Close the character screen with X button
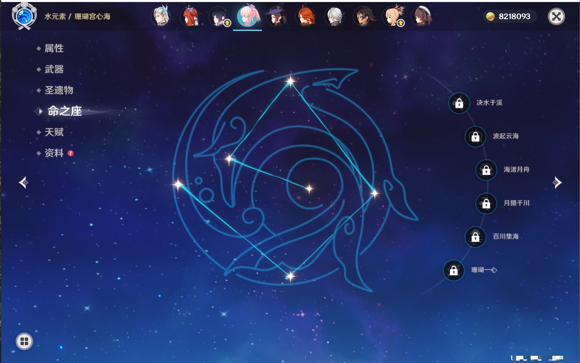Screen dimensions: 580x363 click(x=556, y=16)
